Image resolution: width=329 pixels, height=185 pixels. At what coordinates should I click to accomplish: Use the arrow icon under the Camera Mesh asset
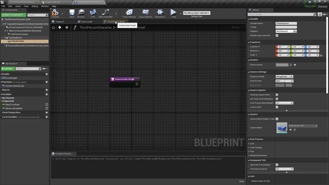[x=290, y=129]
